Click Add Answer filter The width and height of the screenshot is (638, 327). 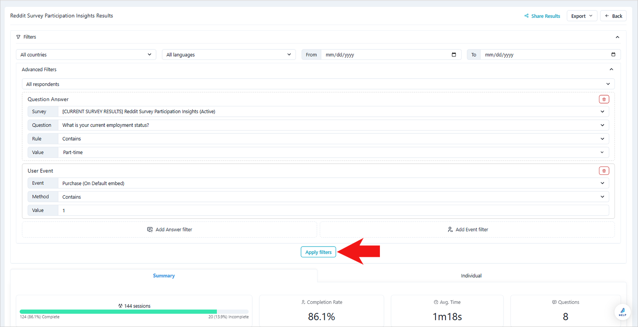click(x=170, y=229)
